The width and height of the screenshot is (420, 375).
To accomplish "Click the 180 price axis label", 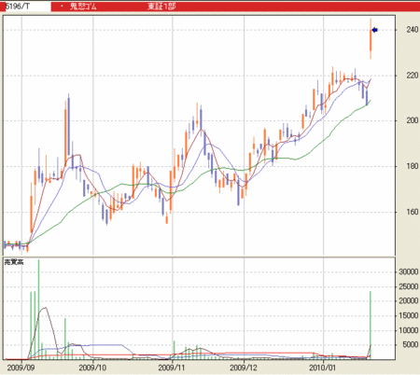I will coord(413,166).
